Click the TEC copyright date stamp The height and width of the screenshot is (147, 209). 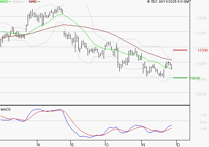pos(169,2)
